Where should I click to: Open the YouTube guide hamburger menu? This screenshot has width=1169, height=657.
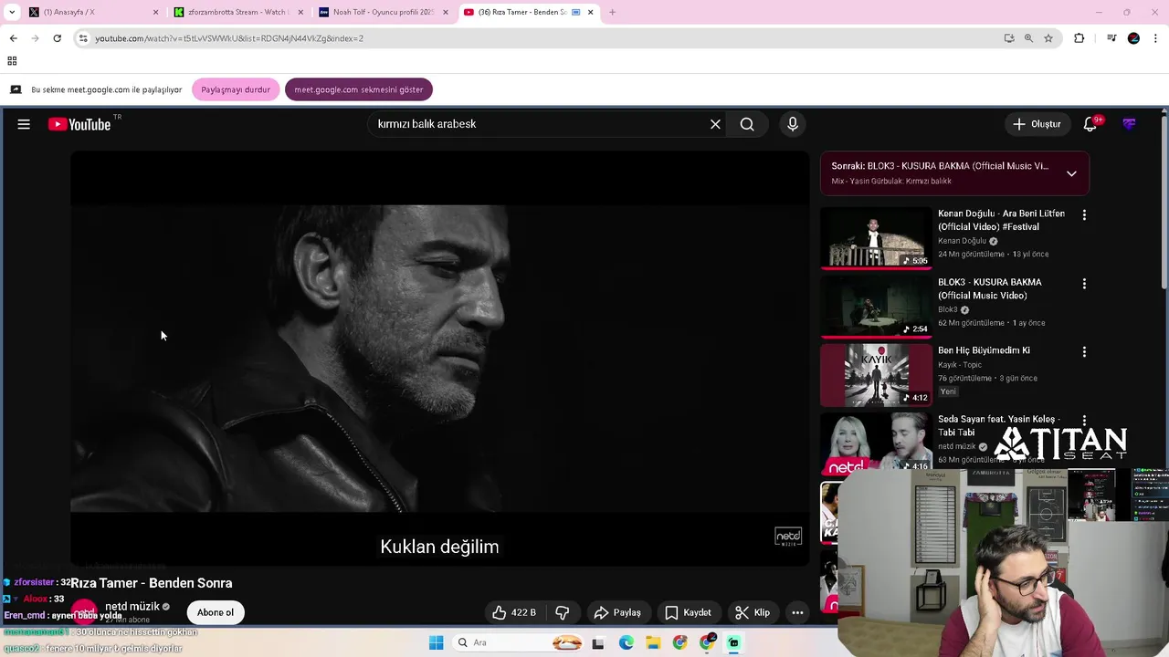click(24, 124)
